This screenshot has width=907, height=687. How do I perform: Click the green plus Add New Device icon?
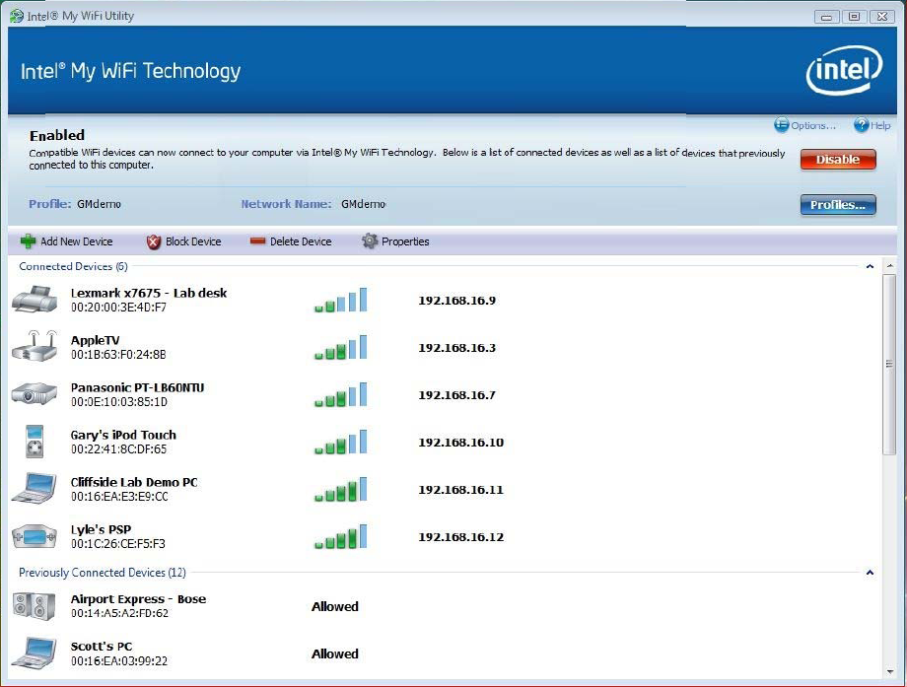(28, 241)
